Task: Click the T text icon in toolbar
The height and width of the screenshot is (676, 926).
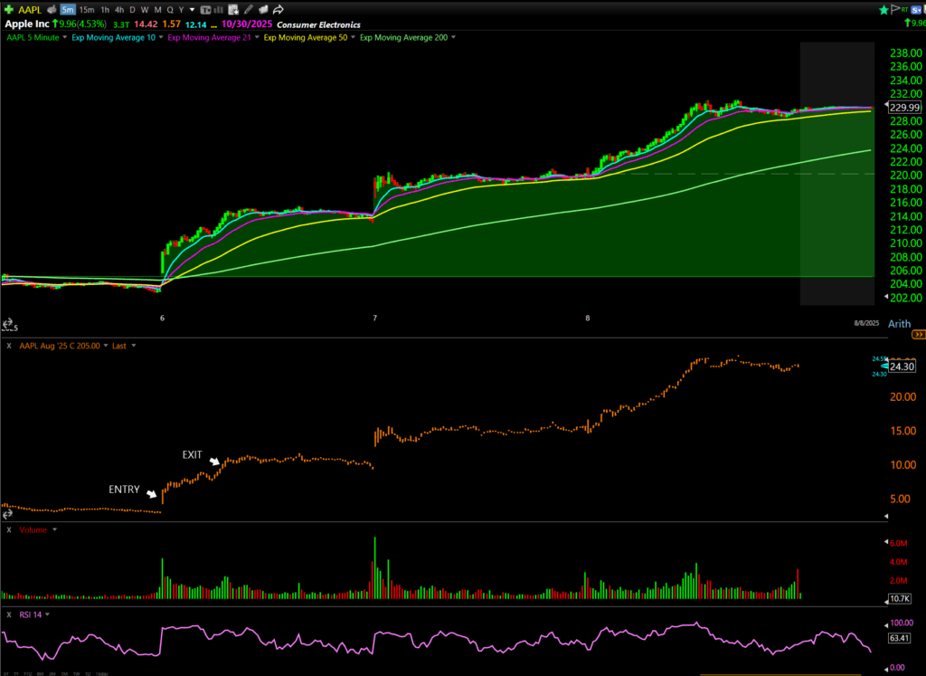Action: 205,9
